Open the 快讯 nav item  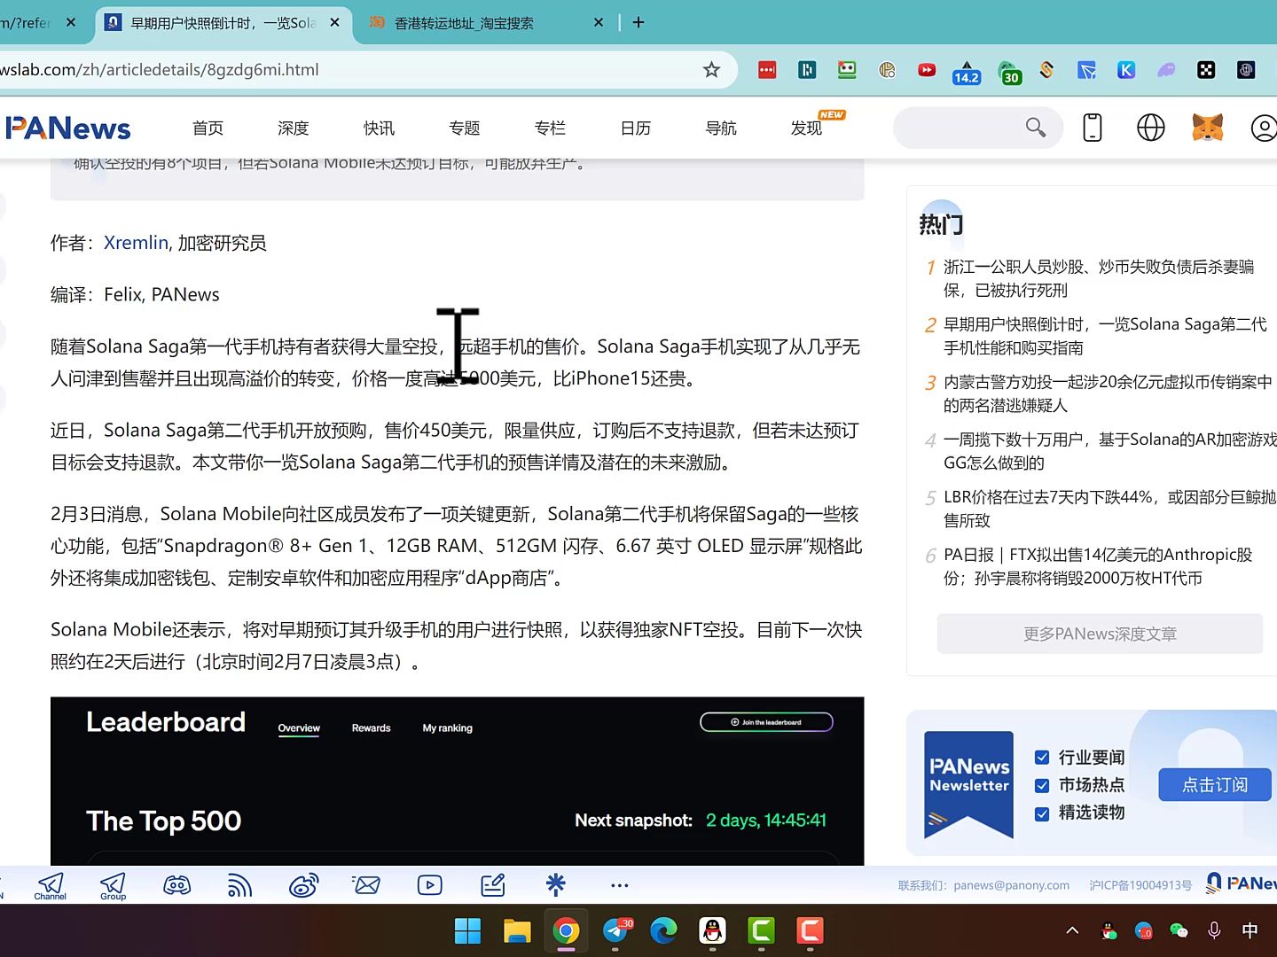pos(379,128)
